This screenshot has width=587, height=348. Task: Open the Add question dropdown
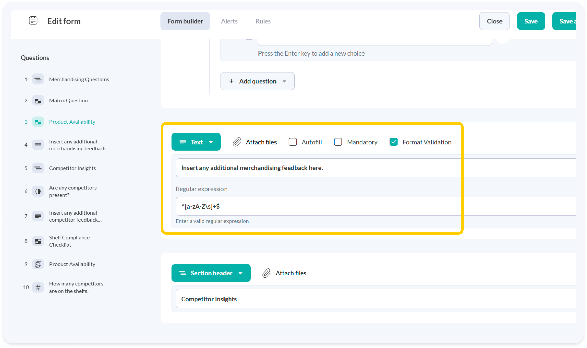(x=257, y=81)
